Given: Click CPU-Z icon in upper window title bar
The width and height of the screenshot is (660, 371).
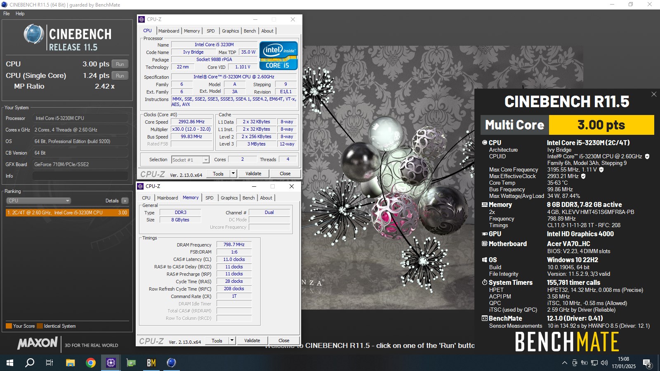Looking at the screenshot, I should pos(141,19).
